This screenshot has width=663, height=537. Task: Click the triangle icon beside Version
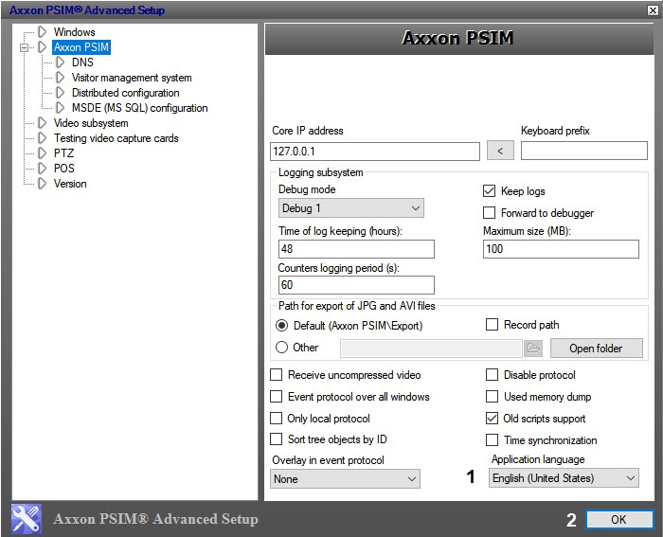tap(42, 184)
